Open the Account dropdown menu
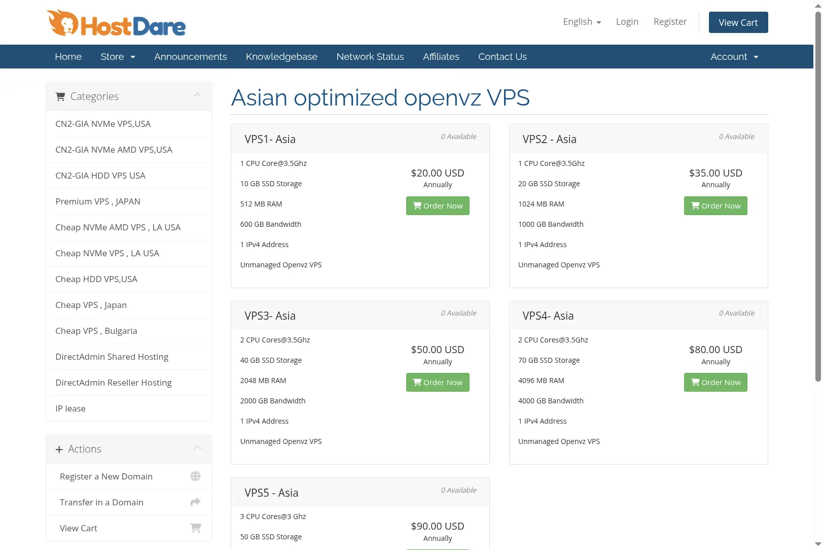This screenshot has height=550, width=823. [735, 57]
